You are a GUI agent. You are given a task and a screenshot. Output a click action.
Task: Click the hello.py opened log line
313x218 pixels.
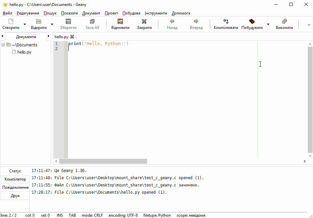coord(99,192)
